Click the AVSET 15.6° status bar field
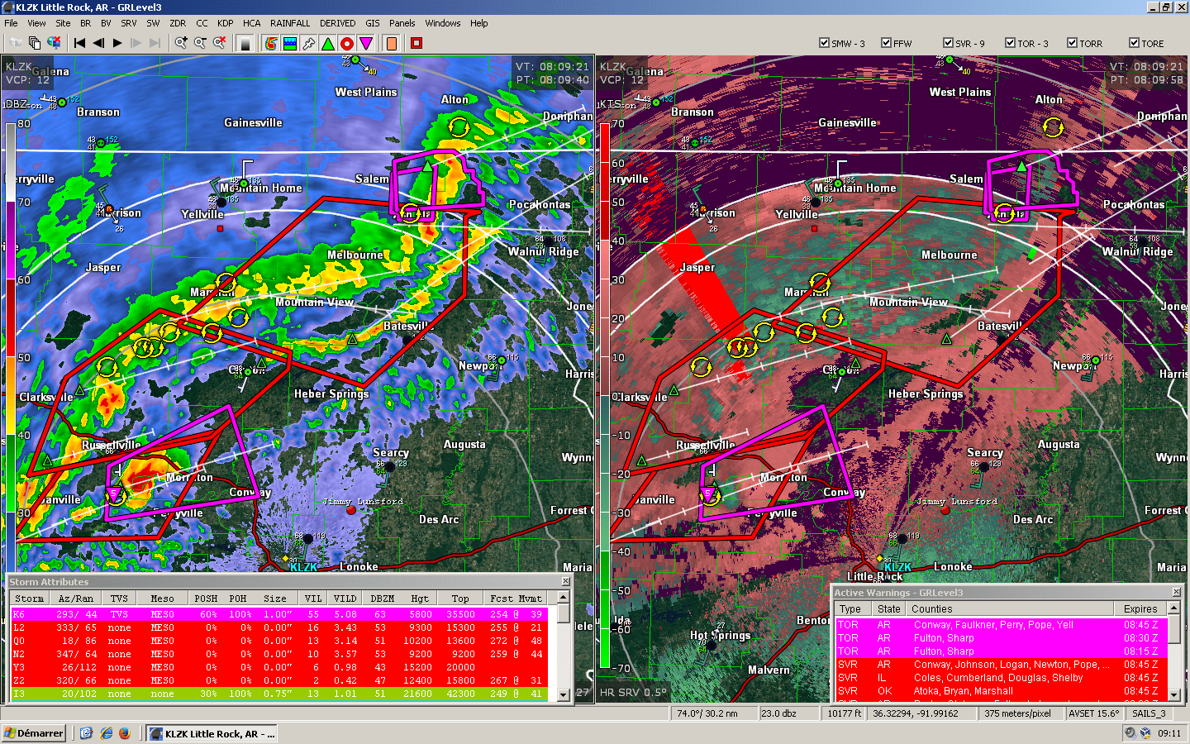1190x744 pixels. (1093, 713)
